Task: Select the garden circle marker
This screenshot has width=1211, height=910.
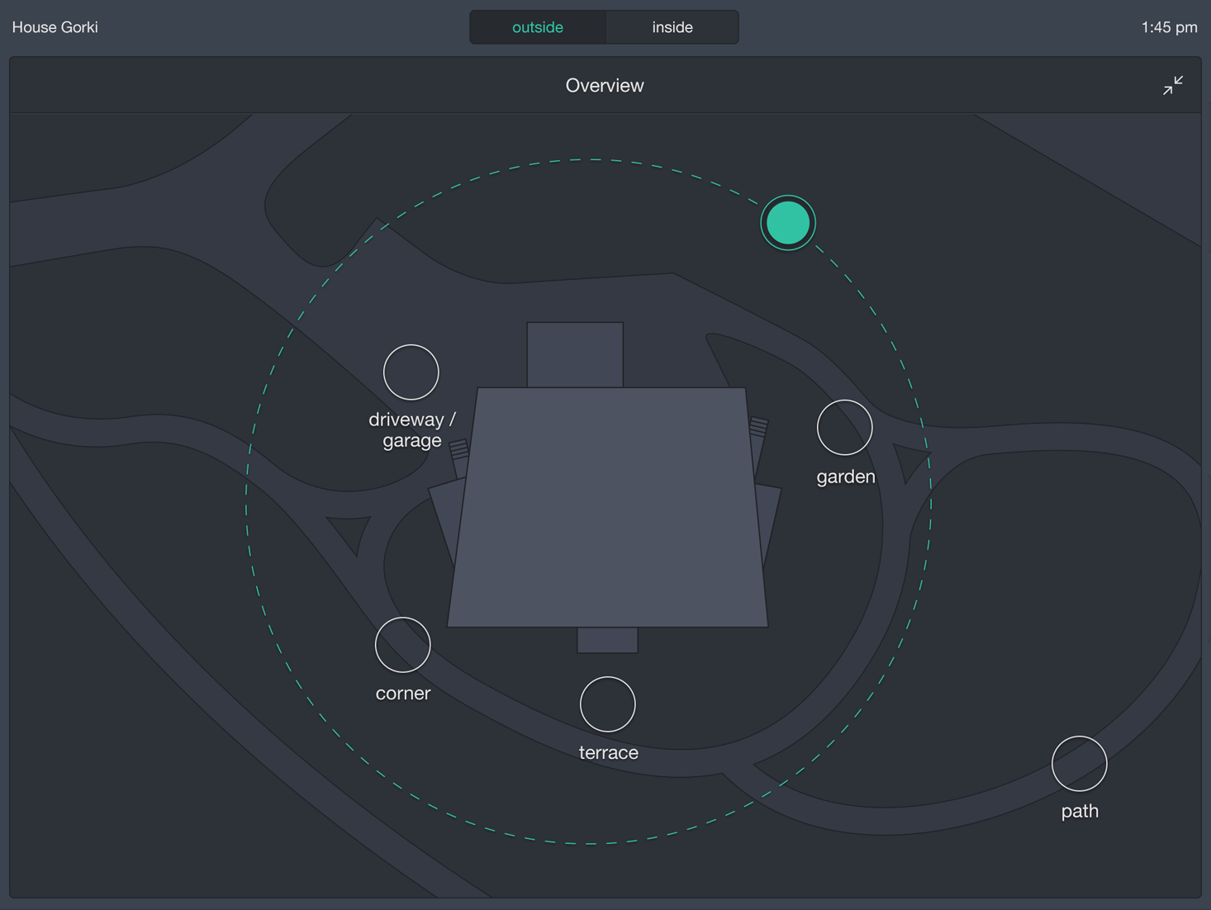Action: 844,428
